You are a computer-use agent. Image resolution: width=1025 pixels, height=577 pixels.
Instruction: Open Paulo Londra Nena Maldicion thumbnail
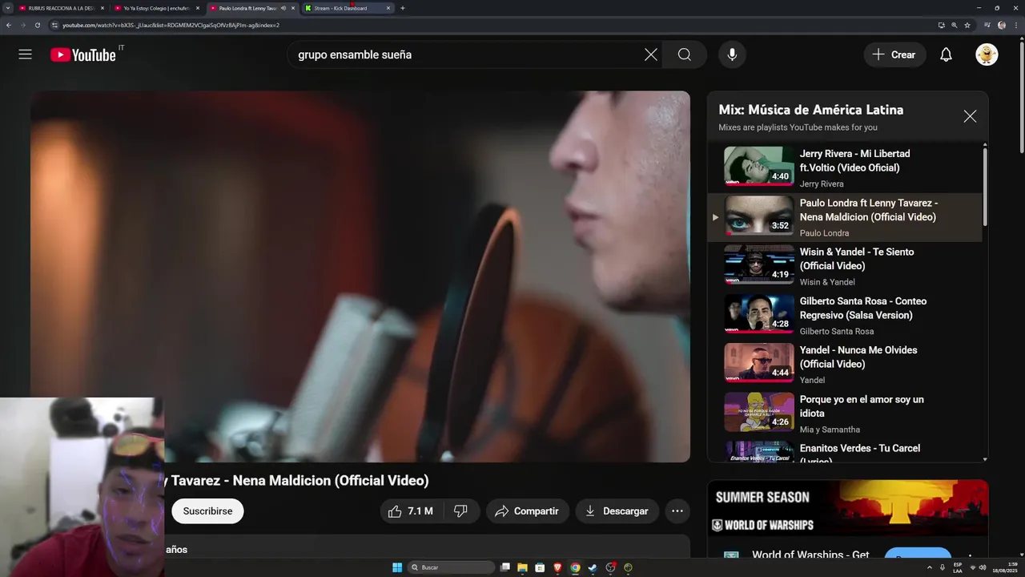click(758, 216)
